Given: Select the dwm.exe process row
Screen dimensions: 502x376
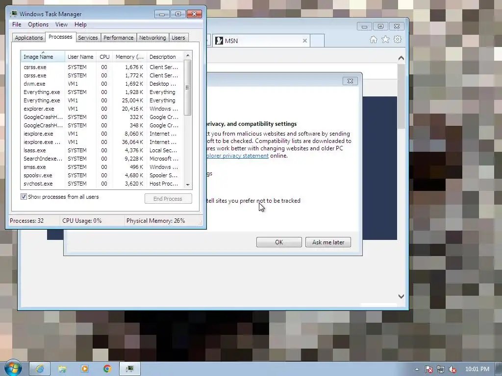Looking at the screenshot, I should click(102, 84).
